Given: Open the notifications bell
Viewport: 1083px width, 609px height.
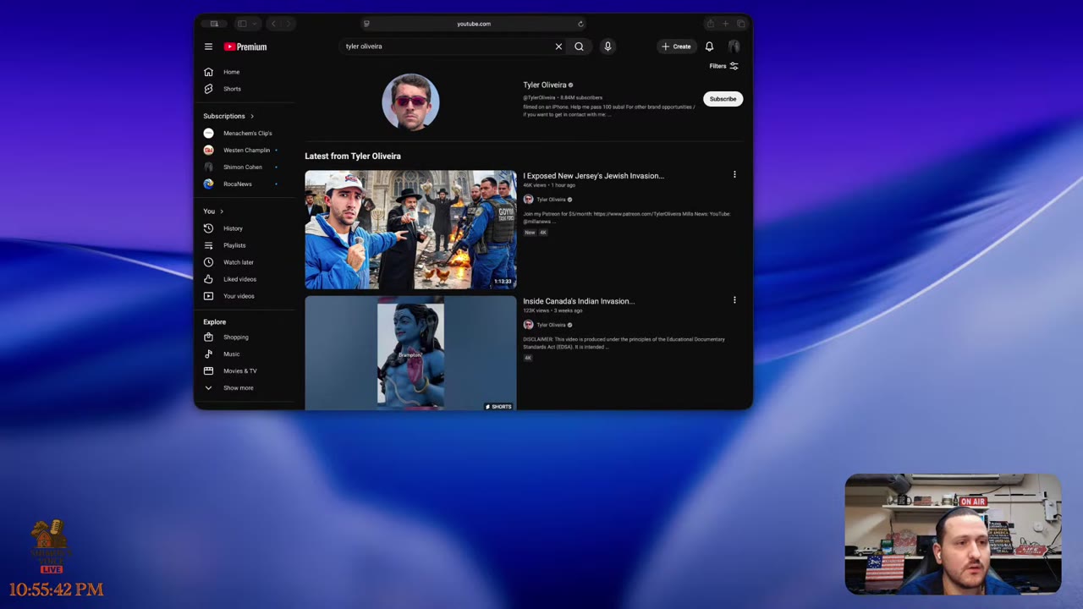Looking at the screenshot, I should coord(709,47).
